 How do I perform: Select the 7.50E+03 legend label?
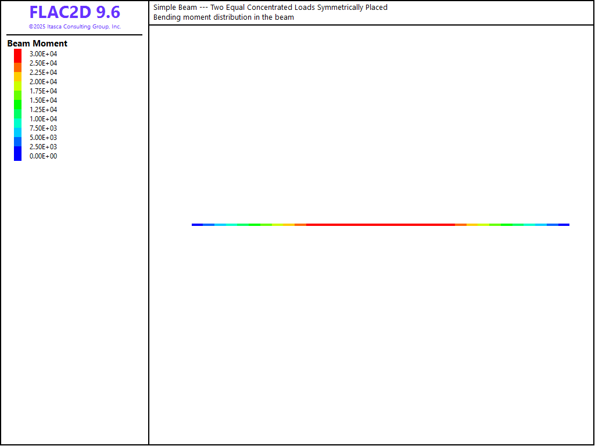tap(44, 128)
